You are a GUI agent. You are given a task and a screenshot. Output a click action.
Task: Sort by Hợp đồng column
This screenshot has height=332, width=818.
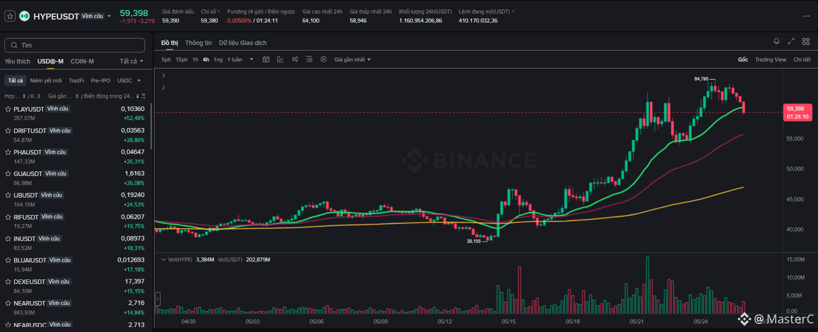click(x=14, y=96)
